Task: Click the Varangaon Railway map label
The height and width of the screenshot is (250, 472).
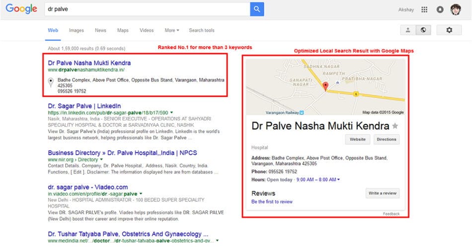Action: point(282,113)
